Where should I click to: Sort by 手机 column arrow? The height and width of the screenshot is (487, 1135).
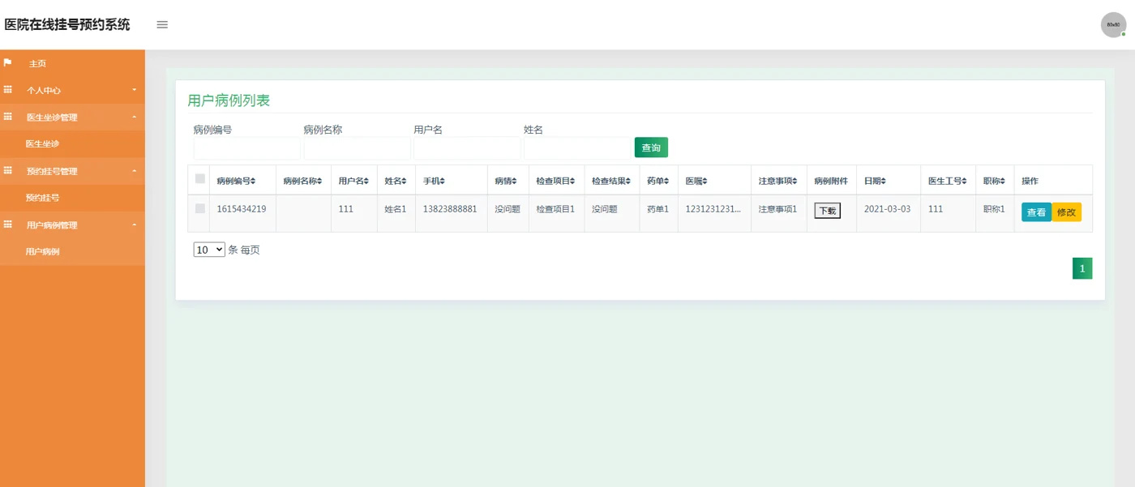click(442, 182)
